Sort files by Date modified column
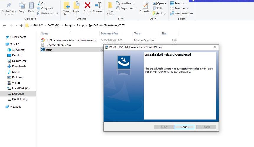The width and height of the screenshot is (254, 147). [110, 34]
